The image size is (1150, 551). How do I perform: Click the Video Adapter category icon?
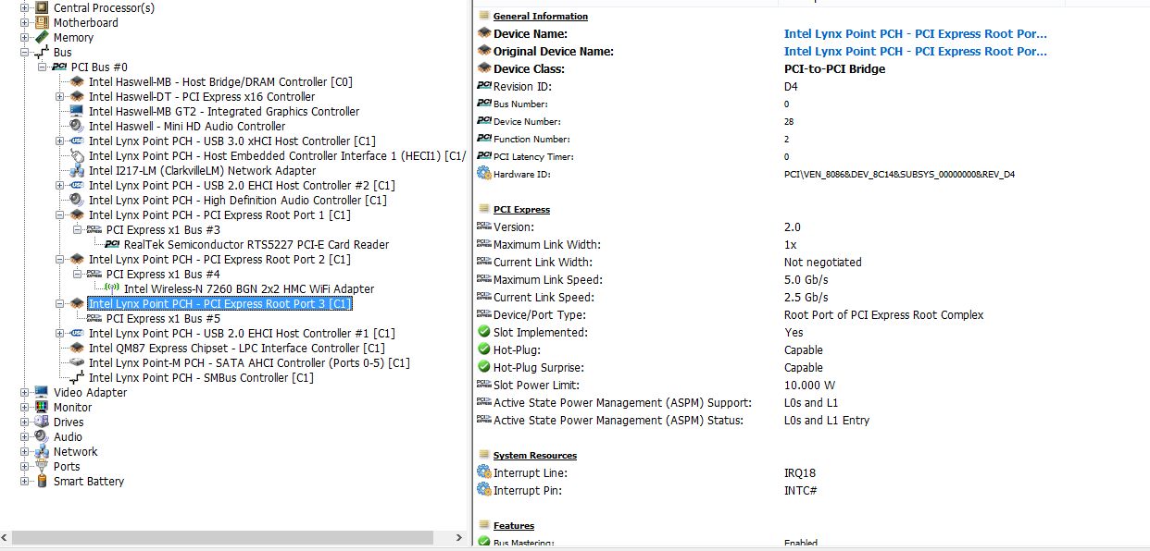click(x=42, y=392)
